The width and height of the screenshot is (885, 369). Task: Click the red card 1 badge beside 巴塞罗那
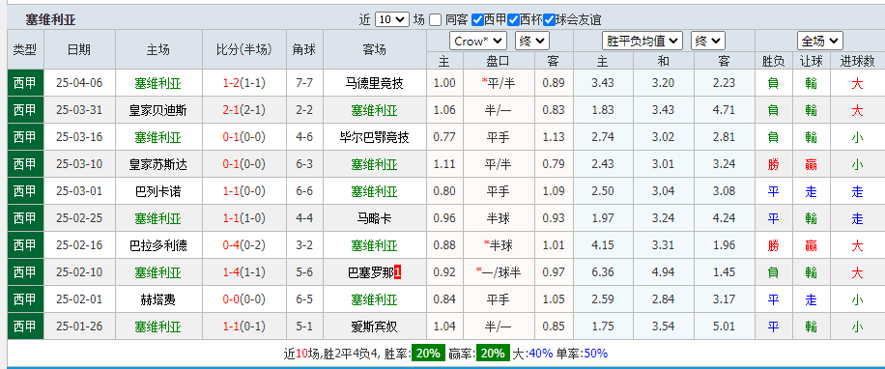click(398, 273)
